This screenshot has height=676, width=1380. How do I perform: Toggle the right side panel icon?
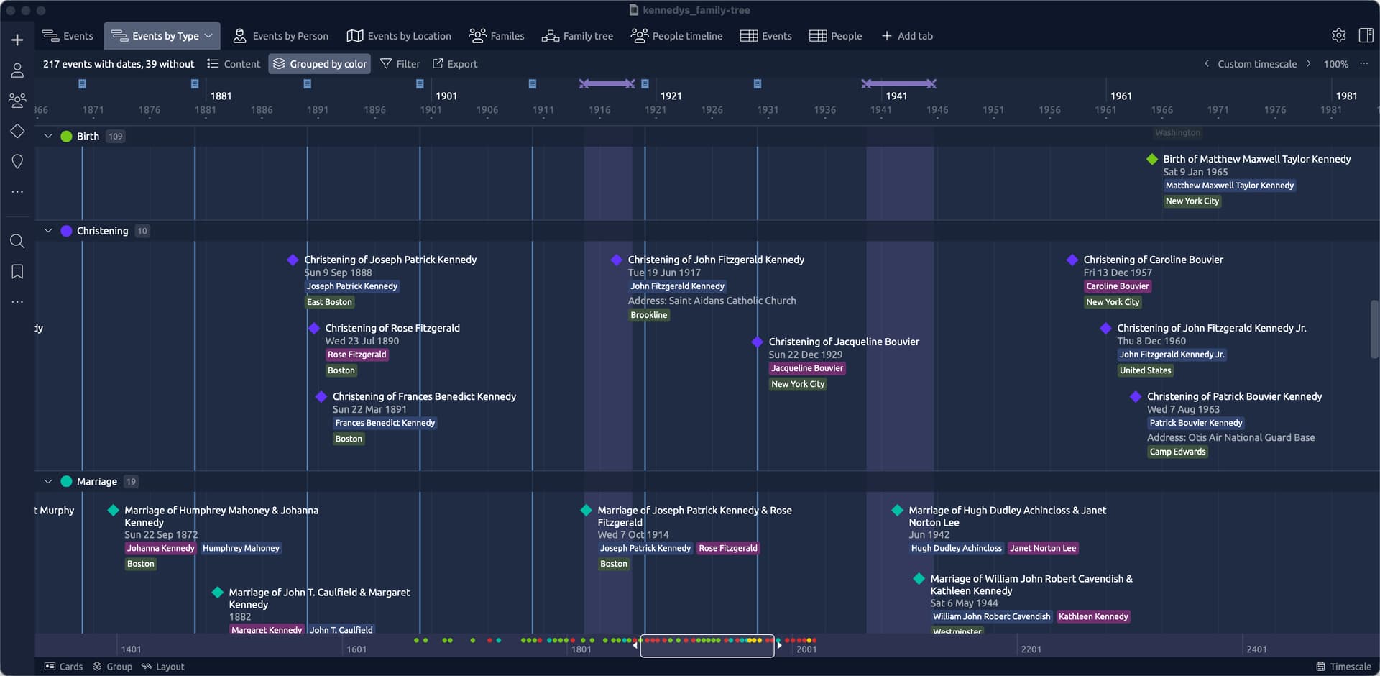1366,36
